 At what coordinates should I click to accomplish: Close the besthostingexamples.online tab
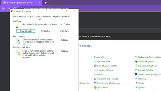(x=39, y=3)
